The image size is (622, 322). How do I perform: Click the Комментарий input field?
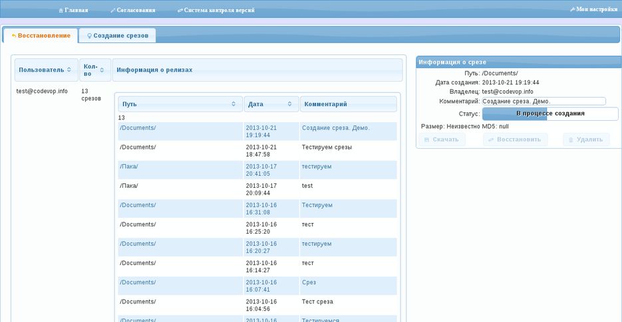coord(544,101)
